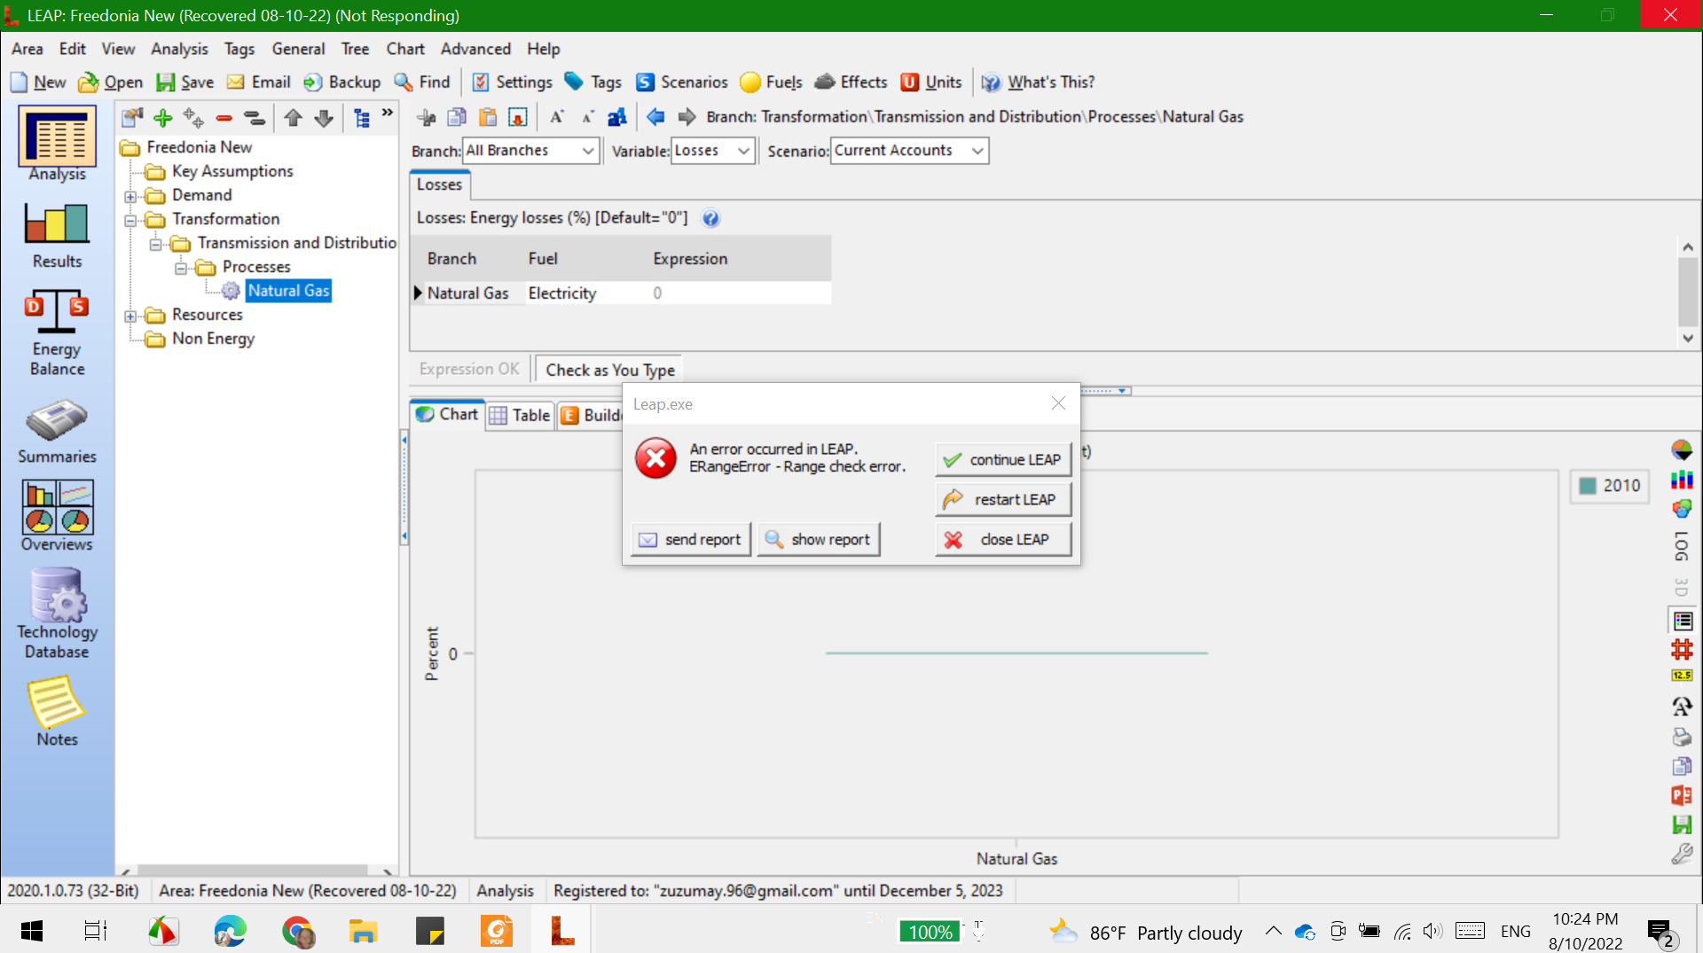Image resolution: width=1703 pixels, height=953 pixels.
Task: Select the Losses tab
Action: click(439, 184)
